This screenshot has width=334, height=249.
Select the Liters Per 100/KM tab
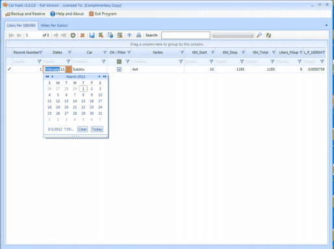click(21, 25)
